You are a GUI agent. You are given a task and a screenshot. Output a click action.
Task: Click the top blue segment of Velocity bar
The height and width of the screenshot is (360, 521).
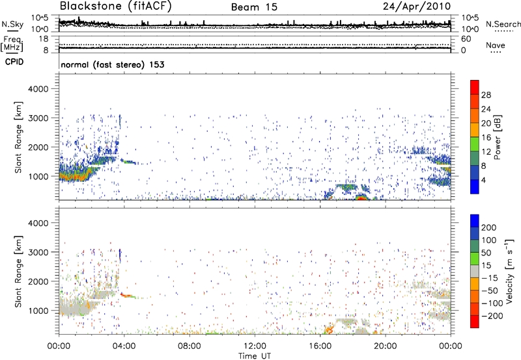tap(475, 221)
